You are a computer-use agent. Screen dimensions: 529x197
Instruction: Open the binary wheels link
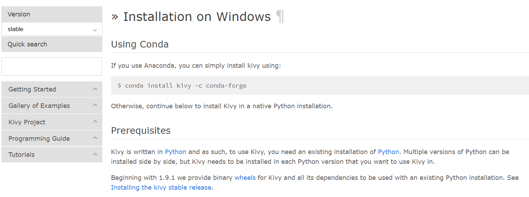click(245, 178)
